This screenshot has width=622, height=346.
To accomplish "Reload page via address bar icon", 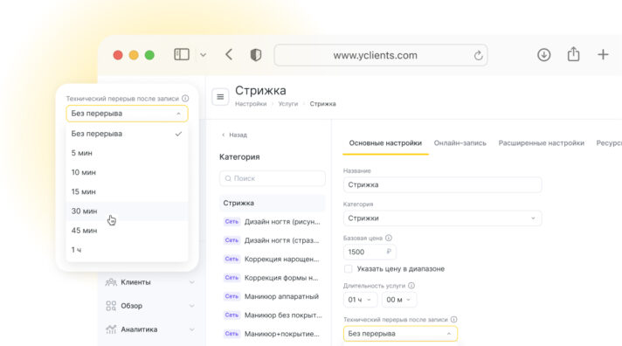I will point(479,56).
